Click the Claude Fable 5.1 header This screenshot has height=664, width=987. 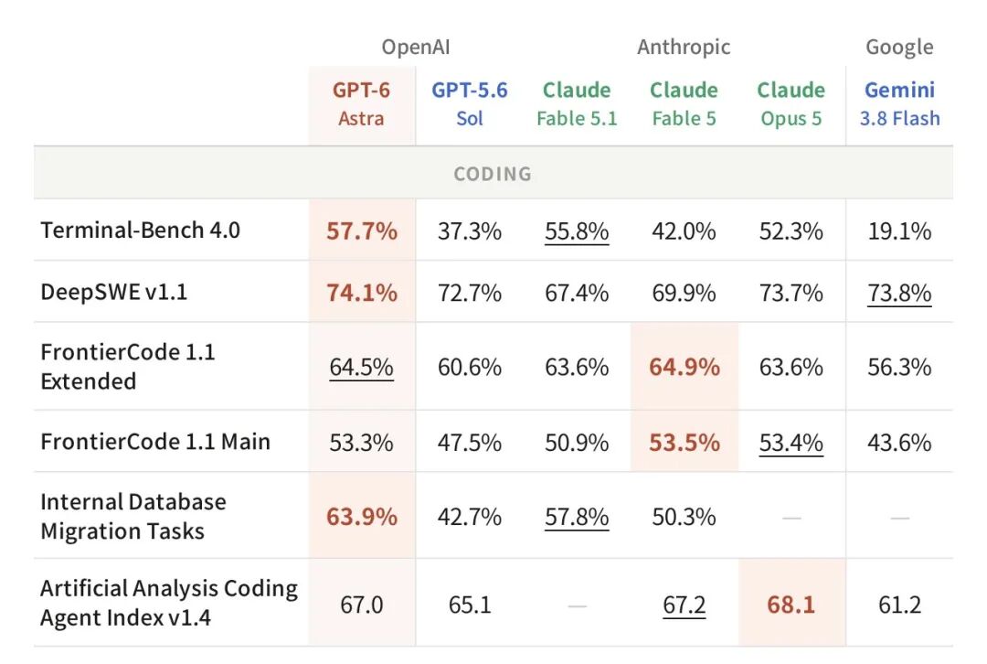577,104
